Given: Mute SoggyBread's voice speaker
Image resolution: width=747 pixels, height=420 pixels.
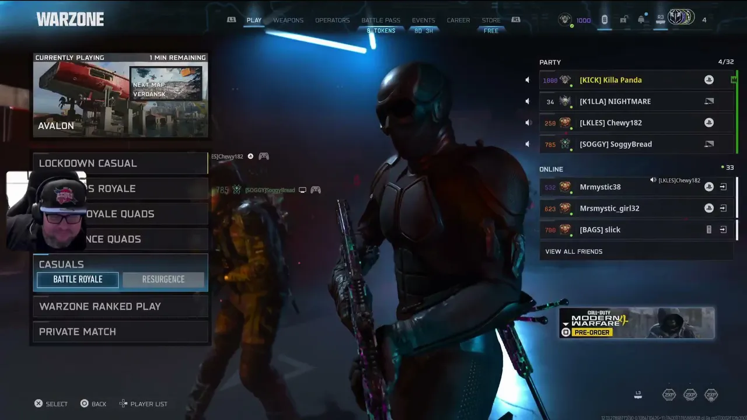Looking at the screenshot, I should pos(528,144).
